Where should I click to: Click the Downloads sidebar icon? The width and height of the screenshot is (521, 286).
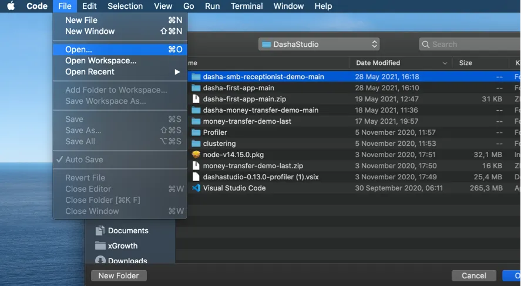tap(100, 260)
